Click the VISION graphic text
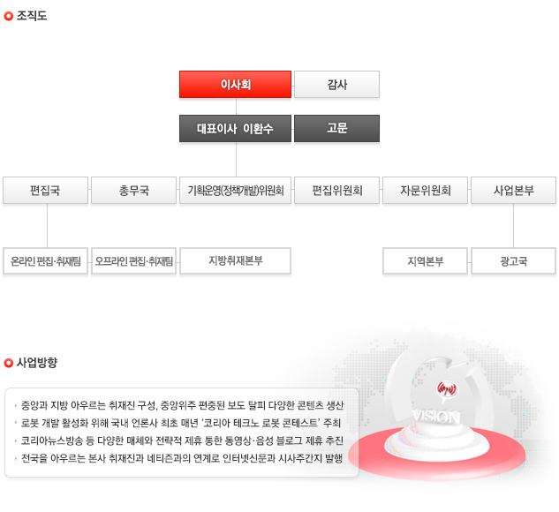 [x=435, y=417]
